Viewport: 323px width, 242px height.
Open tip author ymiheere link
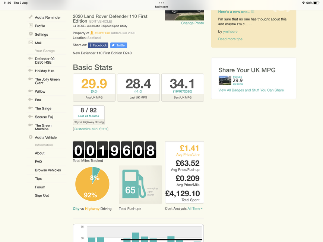pos(230,32)
